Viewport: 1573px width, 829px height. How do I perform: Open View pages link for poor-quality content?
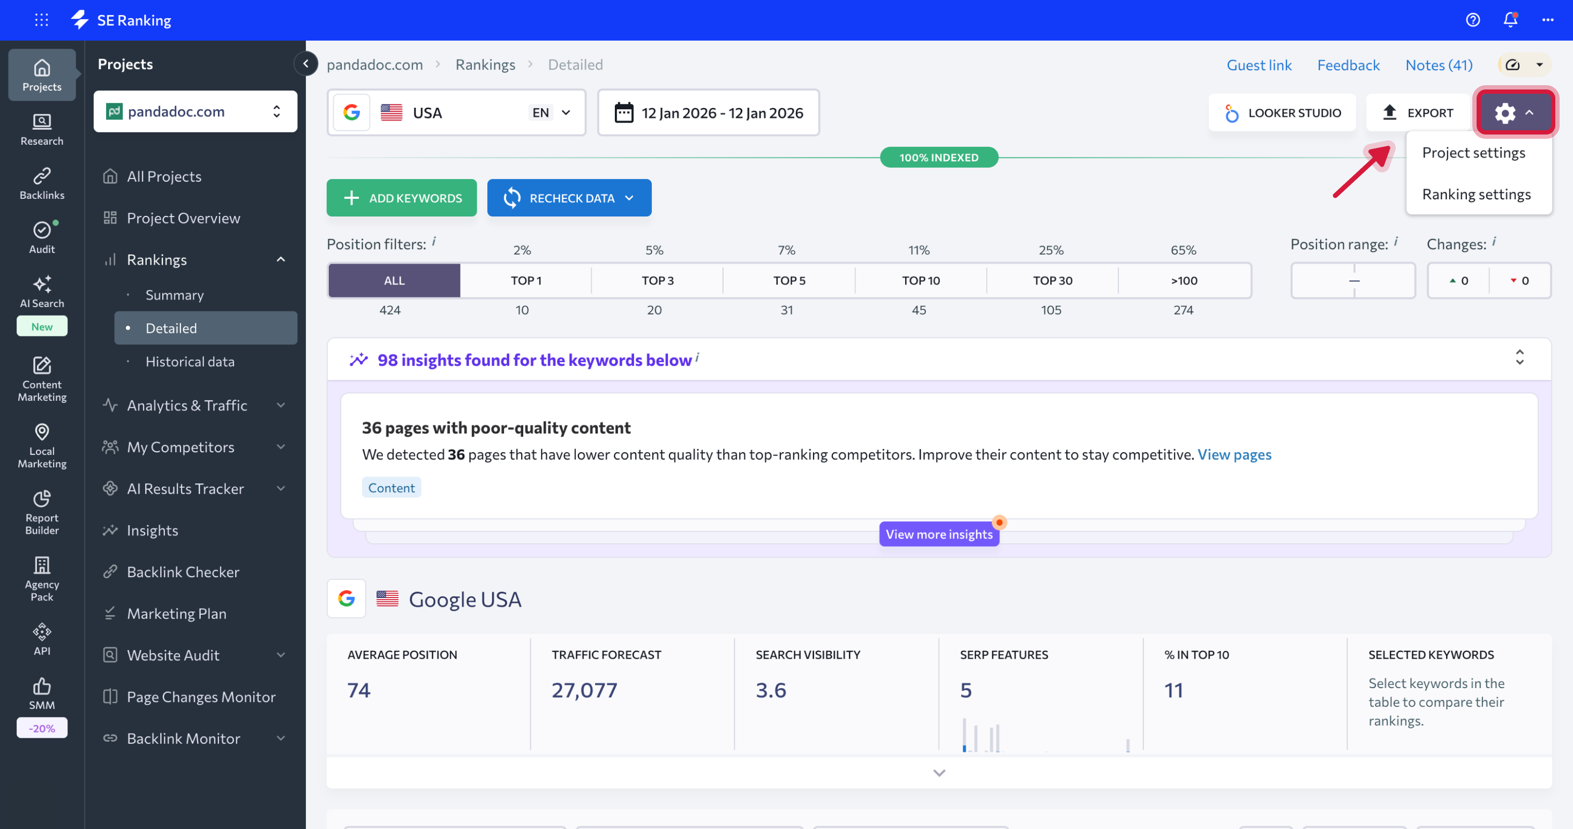[x=1235, y=454]
